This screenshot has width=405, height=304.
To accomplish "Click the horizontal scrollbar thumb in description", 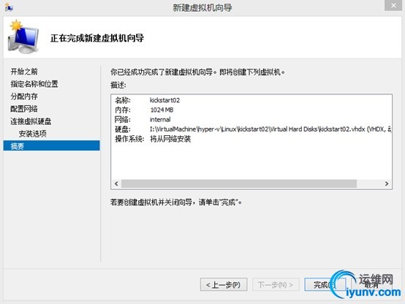I will point(239,183).
